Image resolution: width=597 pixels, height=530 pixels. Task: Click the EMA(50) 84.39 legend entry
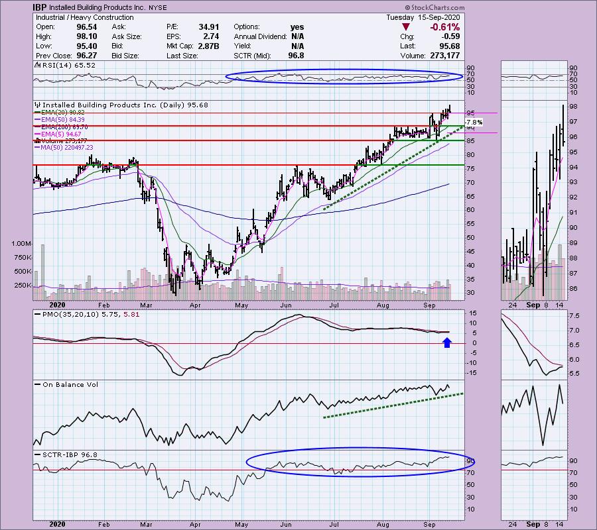[x=60, y=119]
